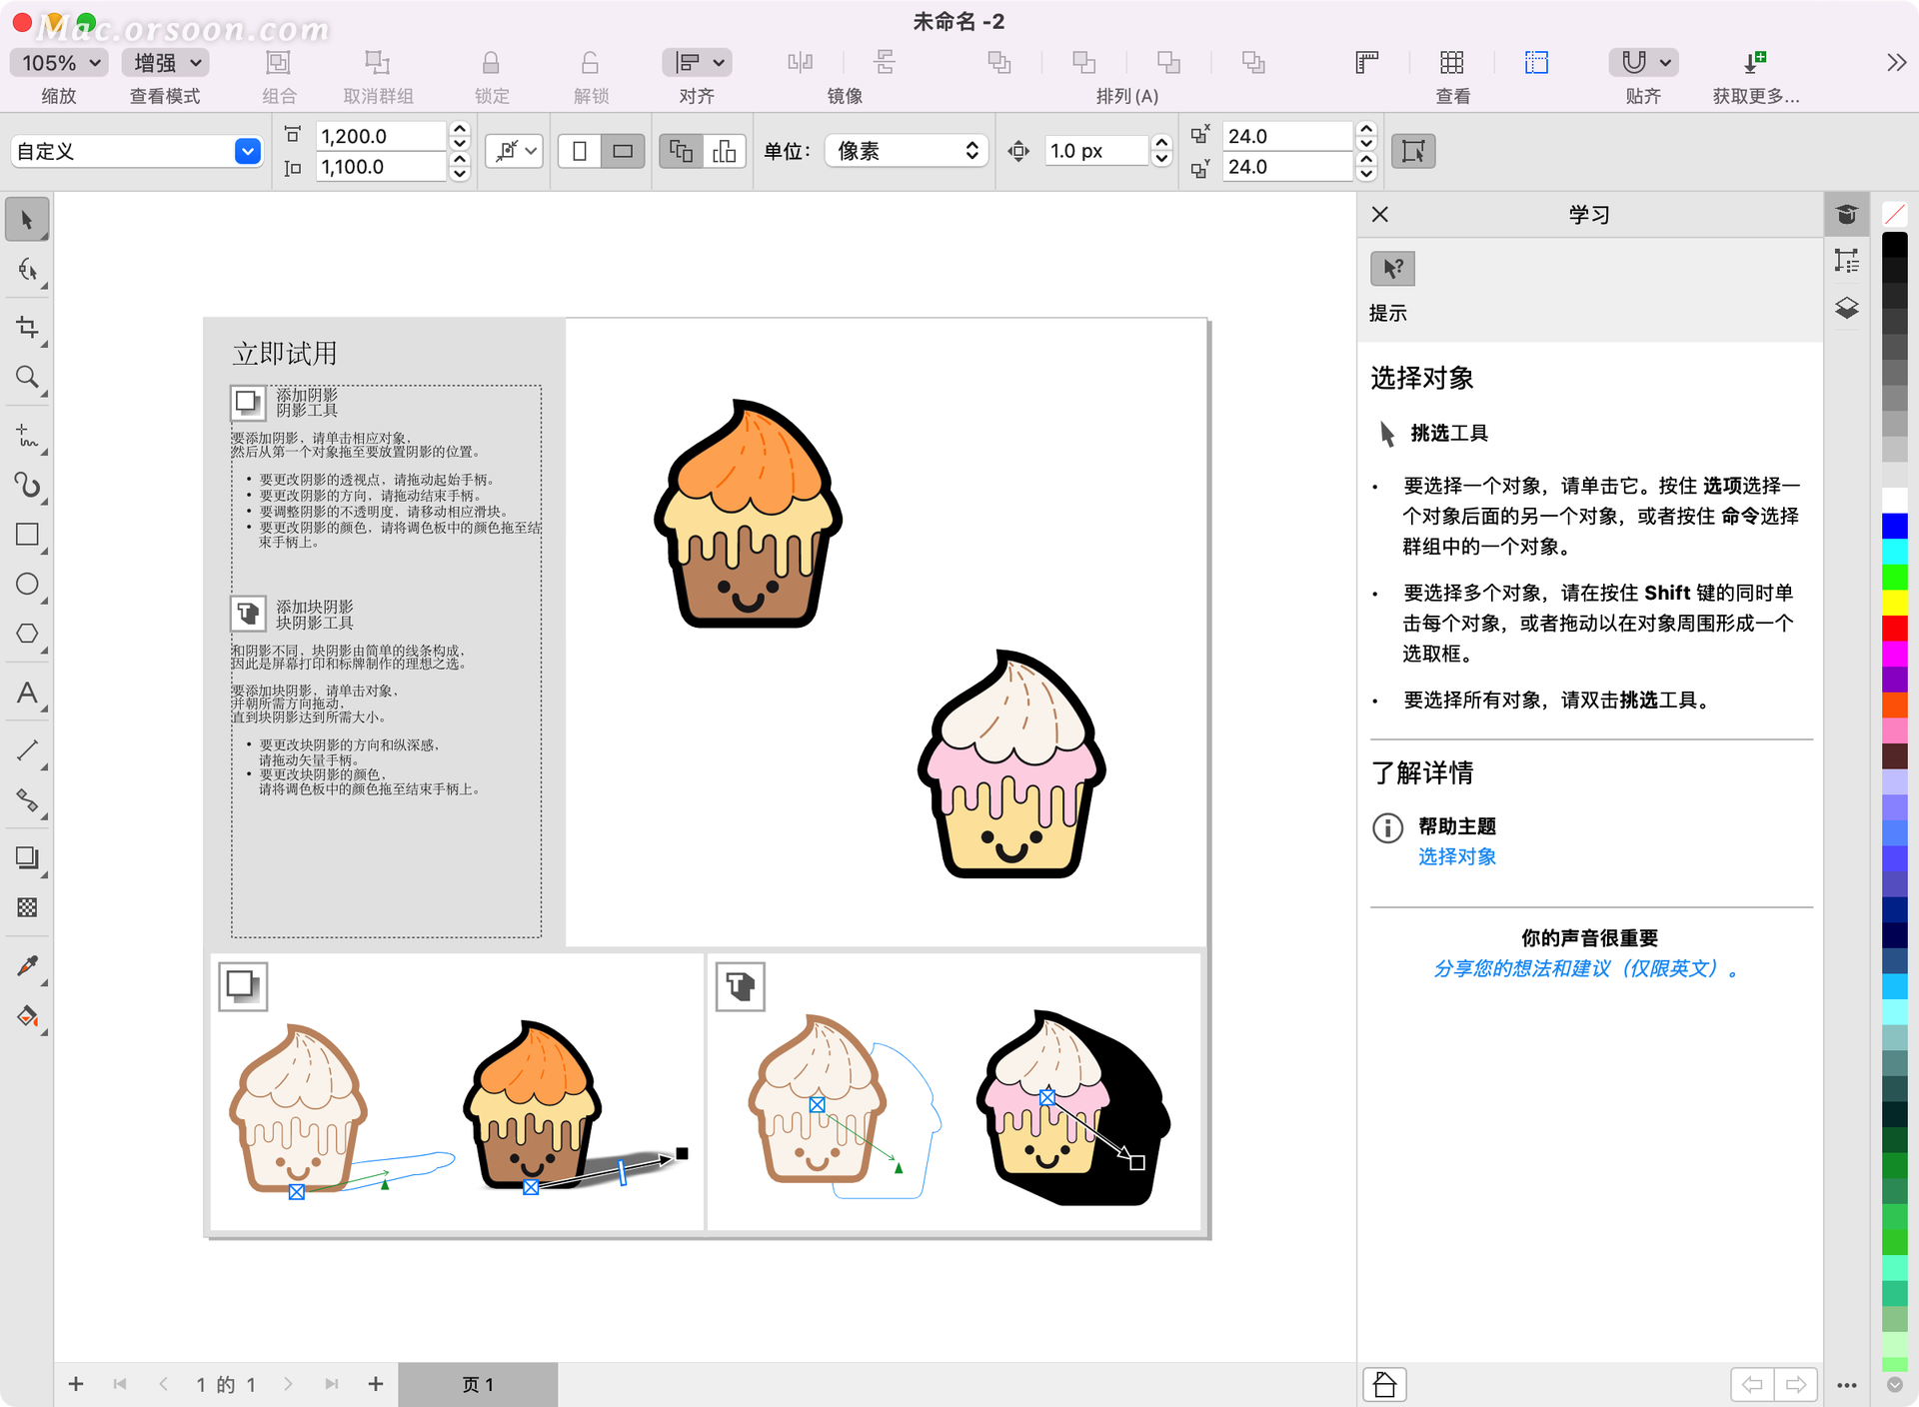Open the 105% zoom level dropdown

[60, 63]
